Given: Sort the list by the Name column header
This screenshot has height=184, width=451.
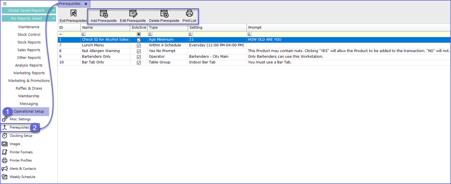Looking at the screenshot, I should point(105,27).
